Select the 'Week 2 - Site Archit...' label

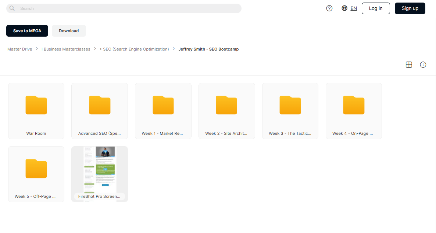pos(226,133)
